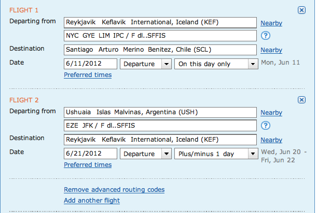Remove Flight 2 with the X icon
The height and width of the screenshot is (213, 317).
point(301,100)
